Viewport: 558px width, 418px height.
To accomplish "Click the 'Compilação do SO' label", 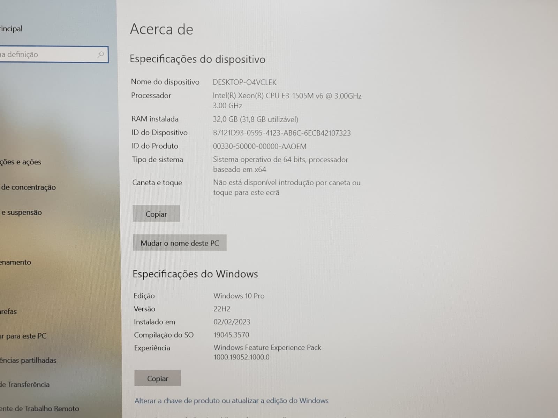I will [164, 335].
